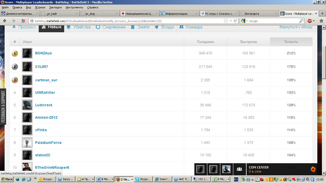The height and width of the screenshot is (183, 326).
Task: Click the Adblock Plus ABP icon
Action: (x=310, y=21)
